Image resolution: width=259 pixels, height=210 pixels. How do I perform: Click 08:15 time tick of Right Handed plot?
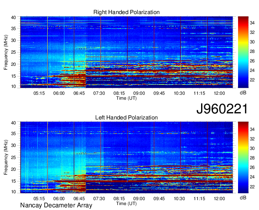[119, 93]
